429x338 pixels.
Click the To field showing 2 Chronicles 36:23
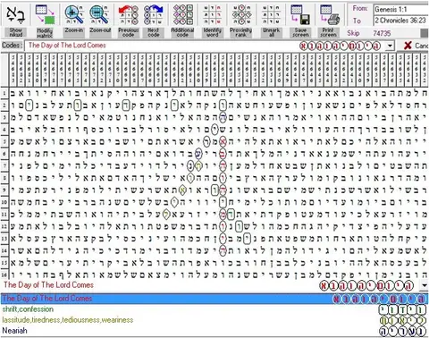coord(401,21)
